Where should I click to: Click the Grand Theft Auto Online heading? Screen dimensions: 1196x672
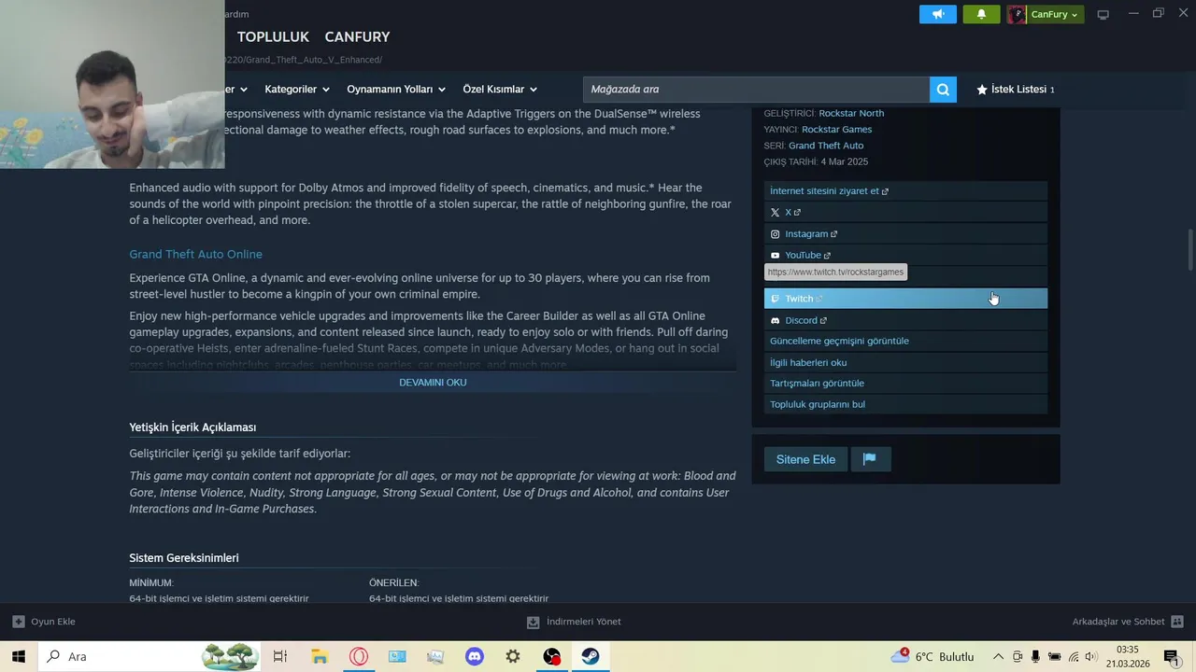195,254
